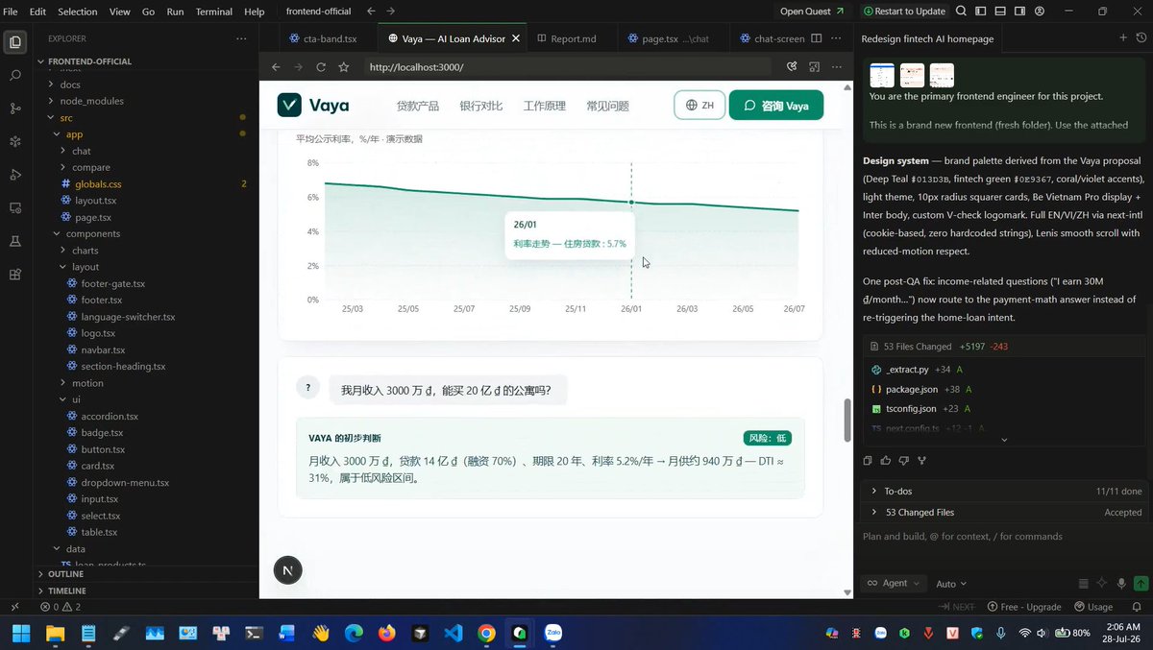Viewport: 1153px width, 650px height.
Task: Click Free - Upgrade in status bar
Action: (x=1023, y=607)
